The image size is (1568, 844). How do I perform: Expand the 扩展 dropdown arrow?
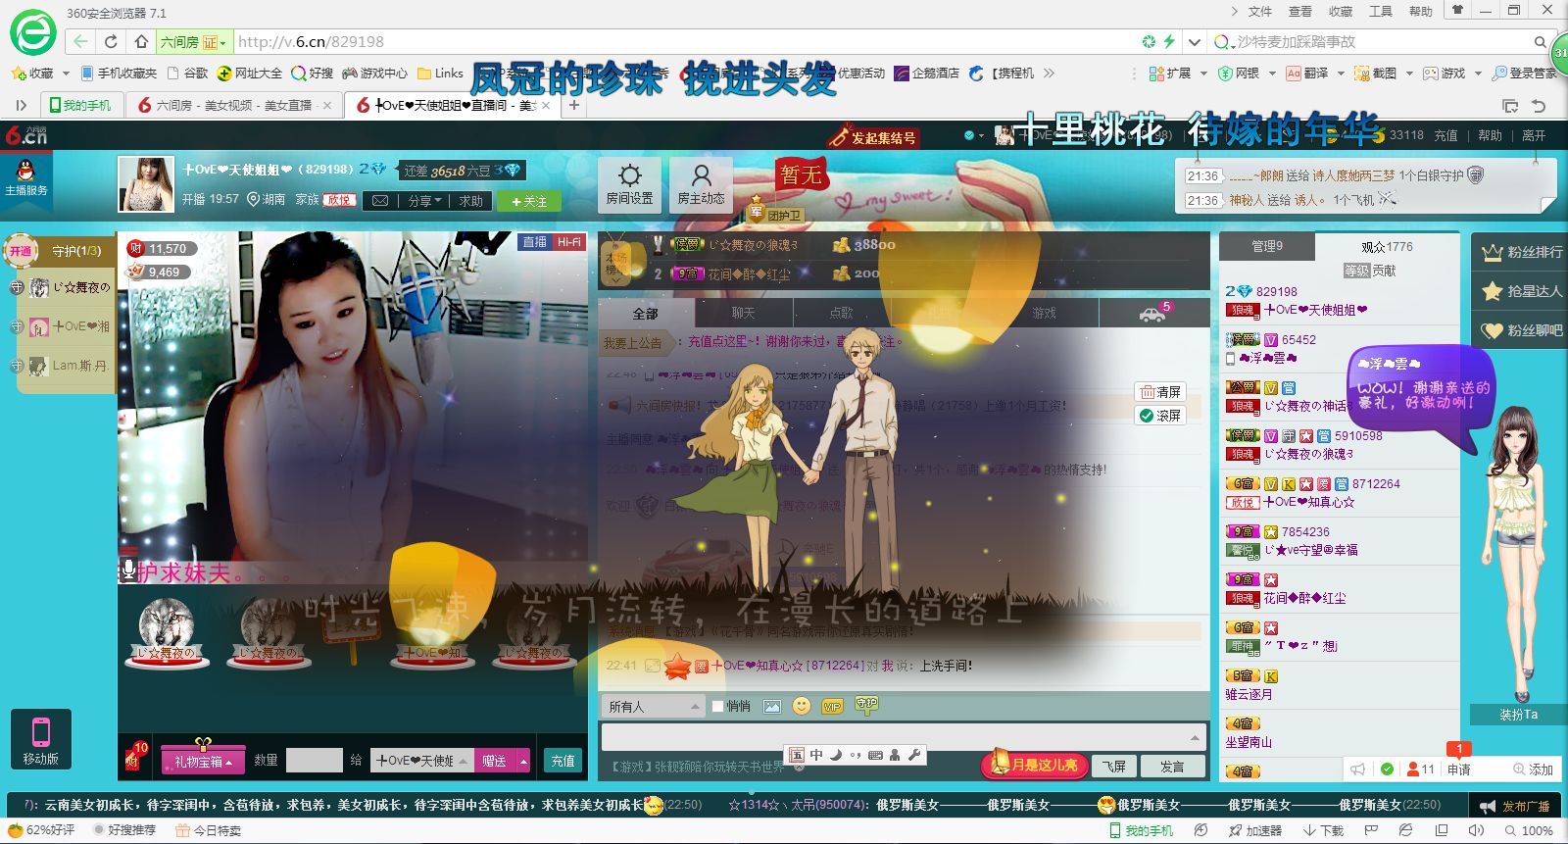1203,74
